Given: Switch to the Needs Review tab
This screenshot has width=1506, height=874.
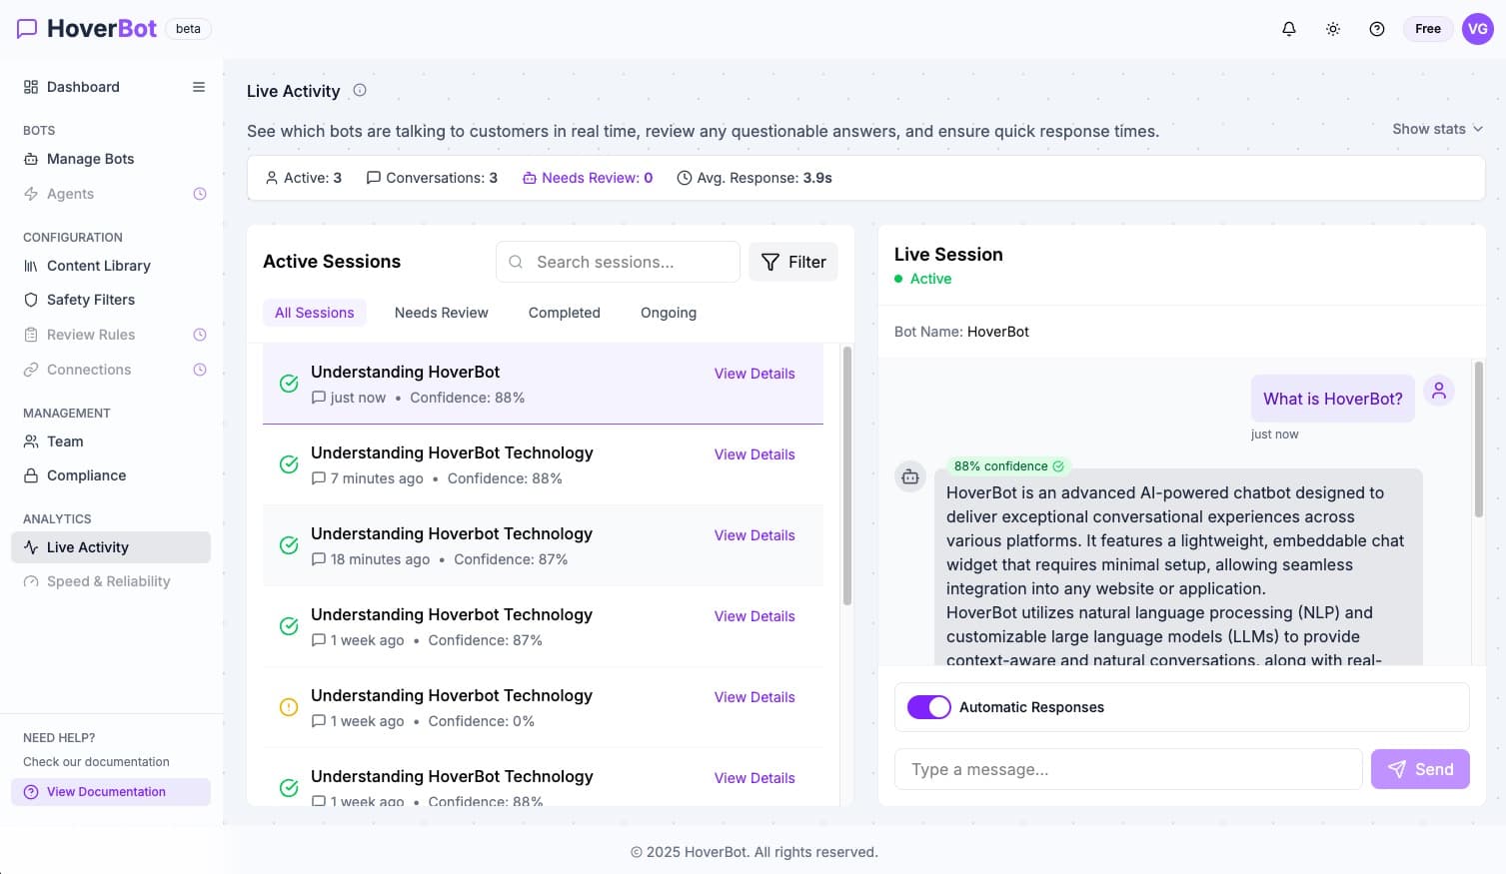Looking at the screenshot, I should (441, 313).
